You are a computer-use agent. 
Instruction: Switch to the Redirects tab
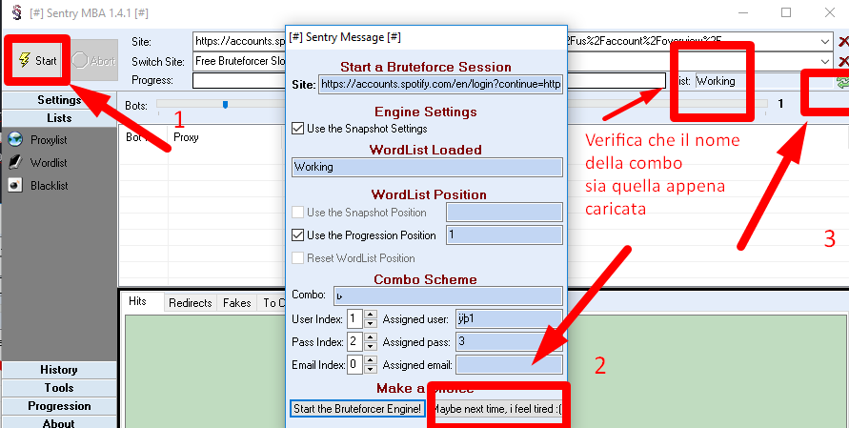190,303
